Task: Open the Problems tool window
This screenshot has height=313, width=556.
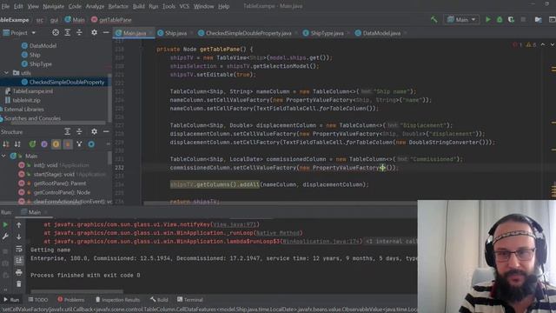Action: (71, 299)
